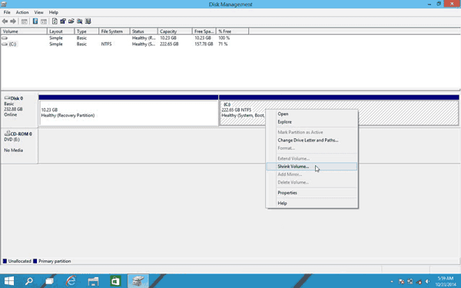
Task: Open the taskbar clock showing 5:59 AM
Action: (446, 281)
